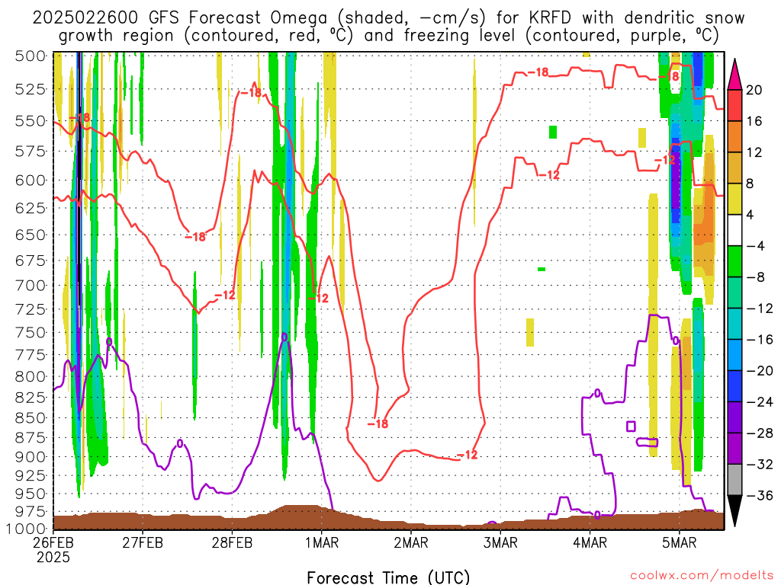The height and width of the screenshot is (585, 781).
Task: Select the cyan -12 to -16 colorbar segment
Action: [x=734, y=324]
